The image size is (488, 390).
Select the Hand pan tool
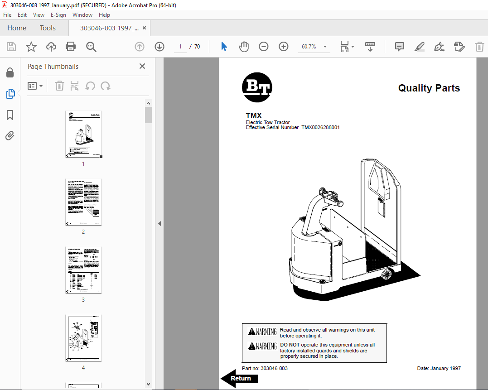pos(244,47)
